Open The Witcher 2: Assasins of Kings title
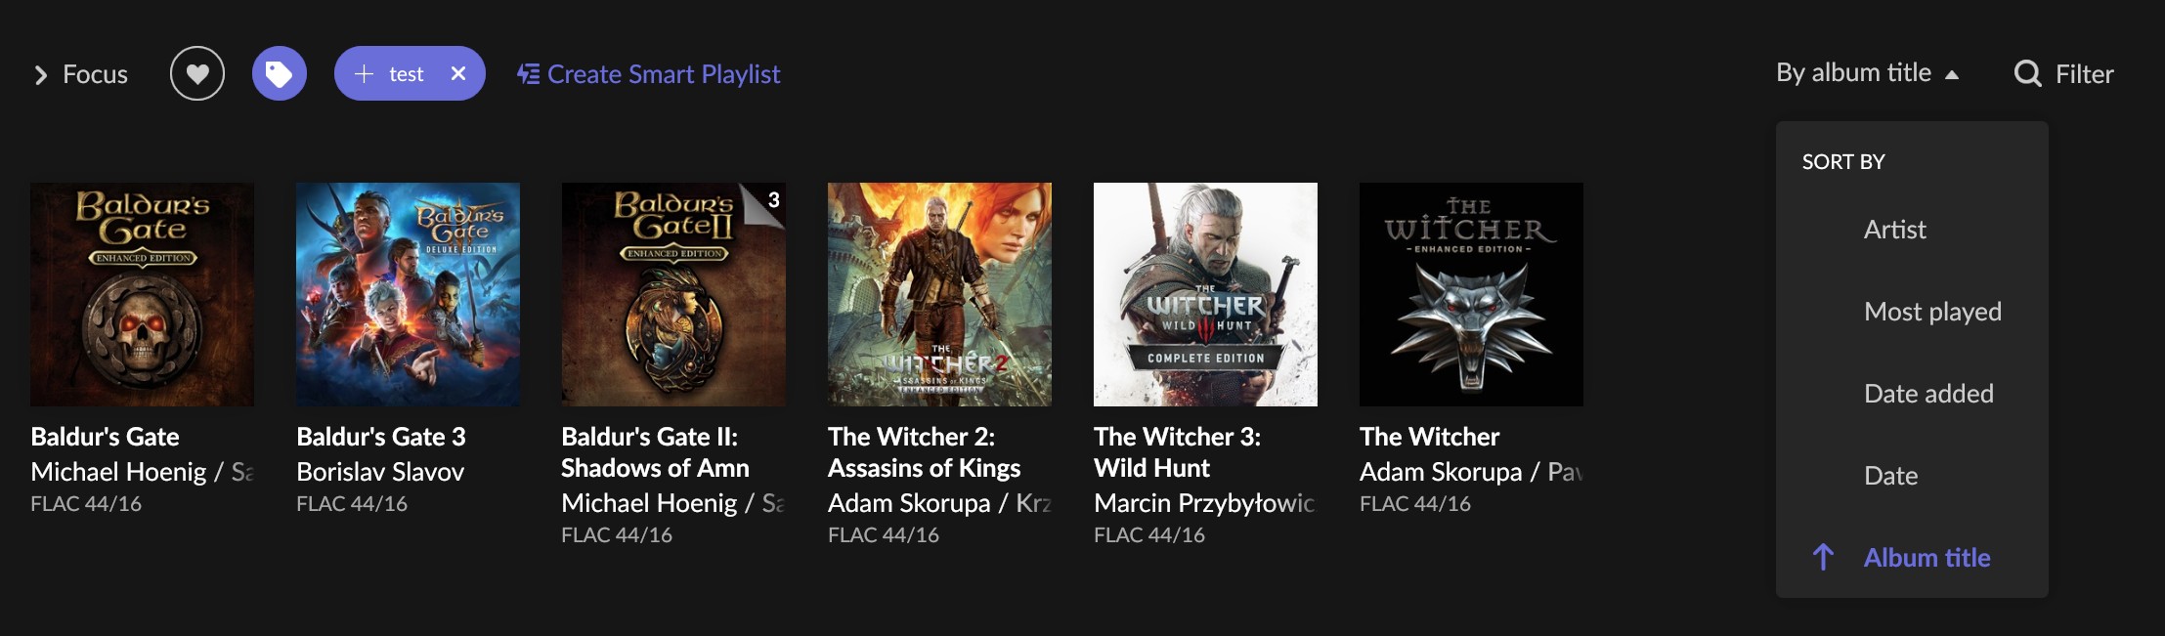 tap(924, 452)
